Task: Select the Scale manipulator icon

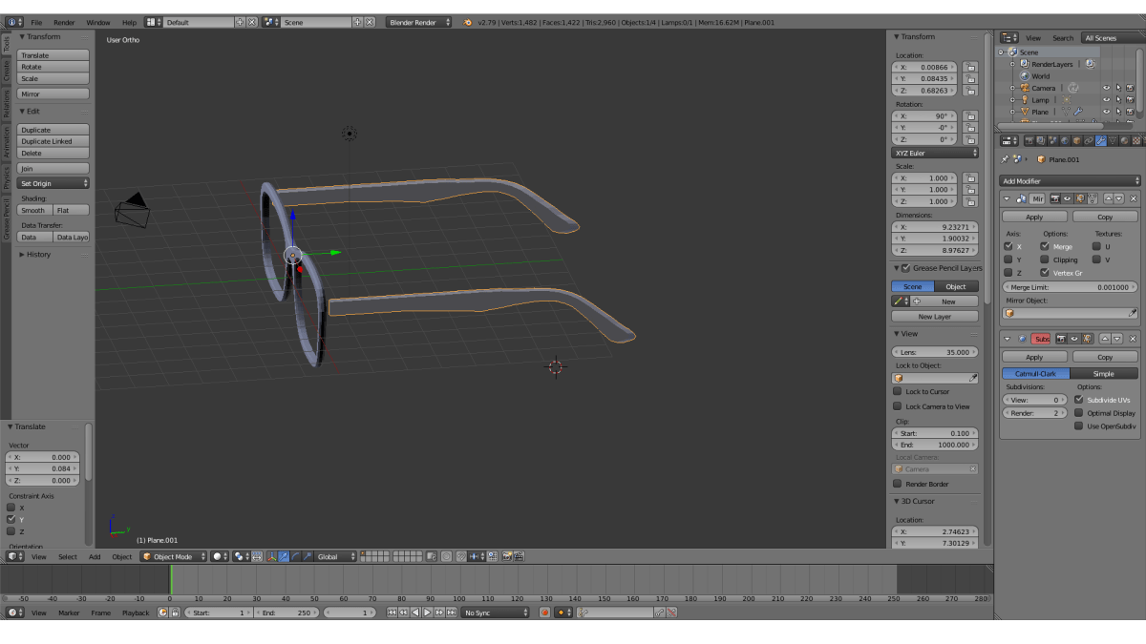Action: coord(307,556)
